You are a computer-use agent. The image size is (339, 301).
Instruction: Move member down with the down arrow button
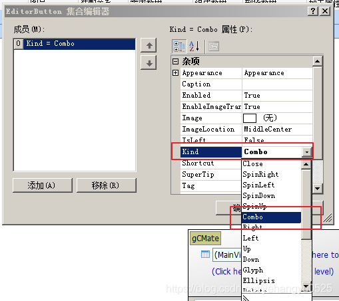click(x=149, y=63)
